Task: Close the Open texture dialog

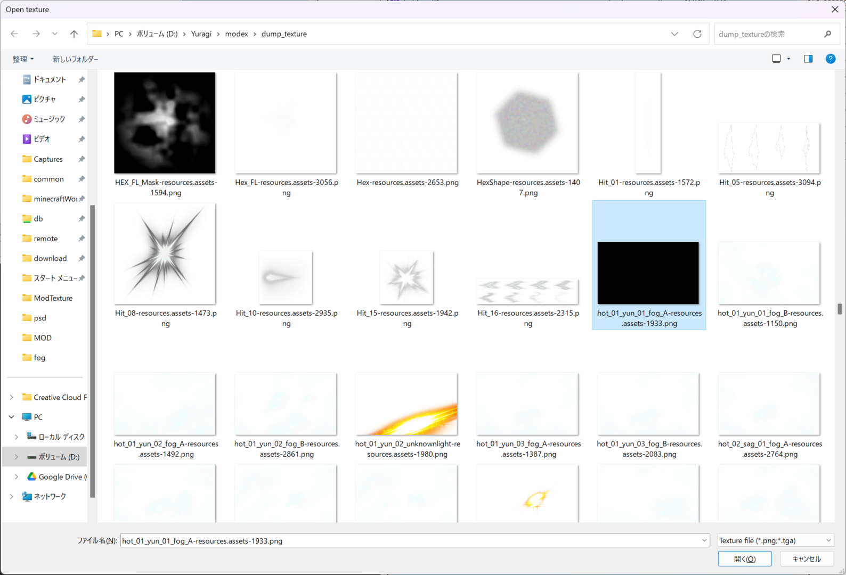Action: 835,10
